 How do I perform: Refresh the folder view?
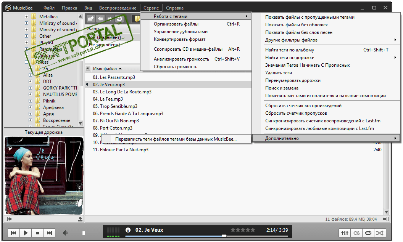click(119, 19)
